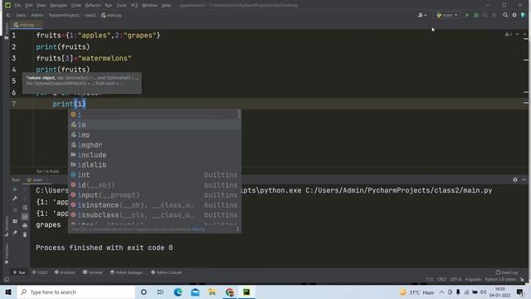Open the Edit menu
531x299 pixels.
coord(29,6)
